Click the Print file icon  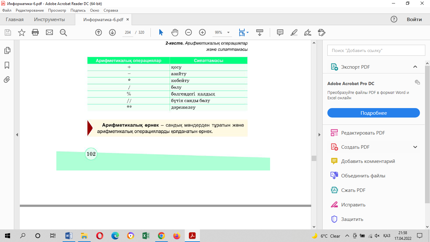[x=35, y=32]
